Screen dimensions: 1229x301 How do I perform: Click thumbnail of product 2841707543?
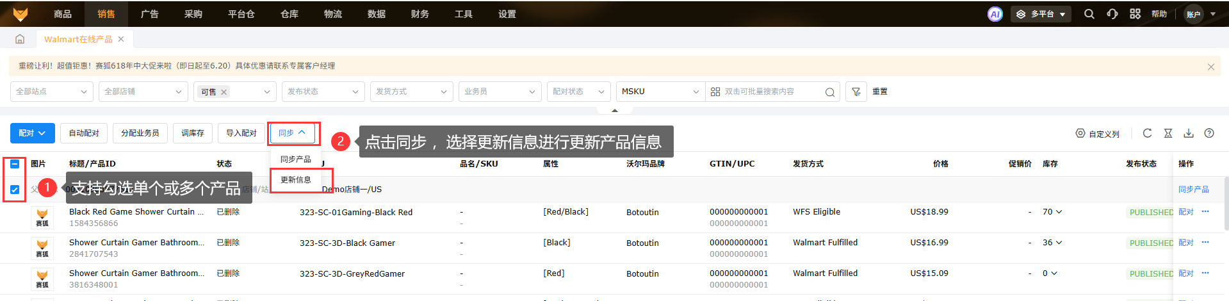pyautogui.click(x=42, y=248)
